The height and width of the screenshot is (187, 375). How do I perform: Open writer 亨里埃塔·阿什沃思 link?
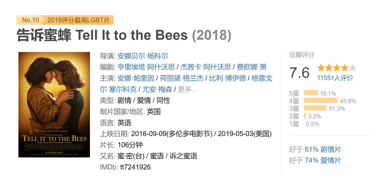[146, 67]
